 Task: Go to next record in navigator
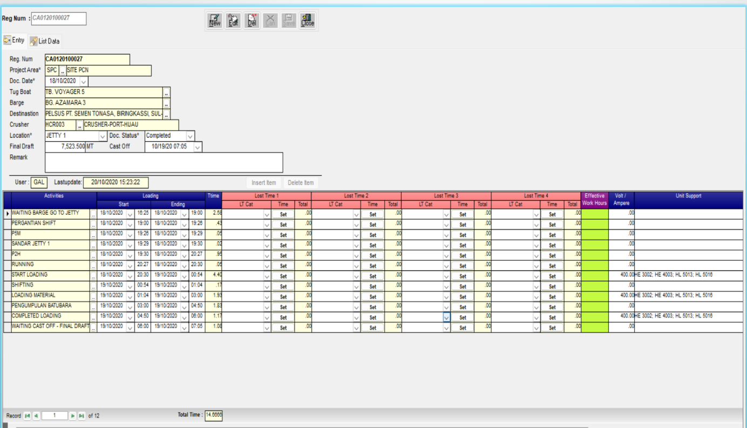pos(73,416)
